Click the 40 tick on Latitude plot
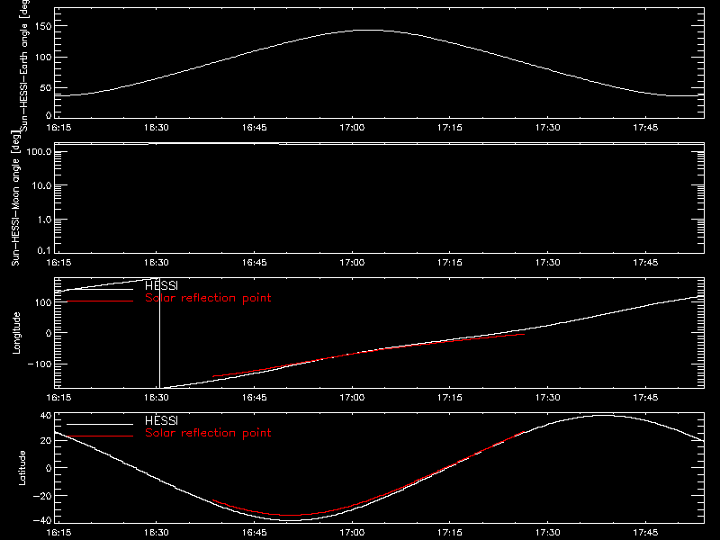The height and width of the screenshot is (540, 720). coord(46,416)
